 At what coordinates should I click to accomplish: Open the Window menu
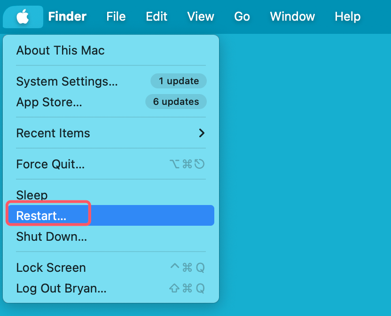(x=292, y=17)
